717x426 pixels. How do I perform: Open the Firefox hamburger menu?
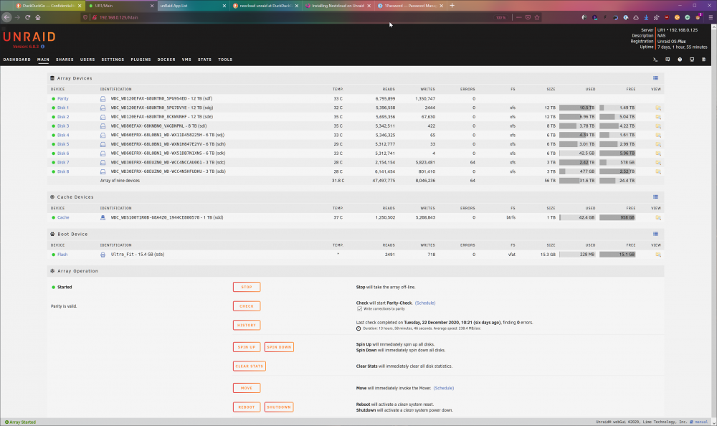click(x=710, y=17)
